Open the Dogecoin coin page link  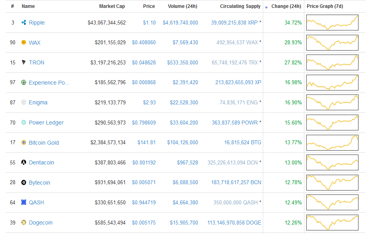coord(41,223)
